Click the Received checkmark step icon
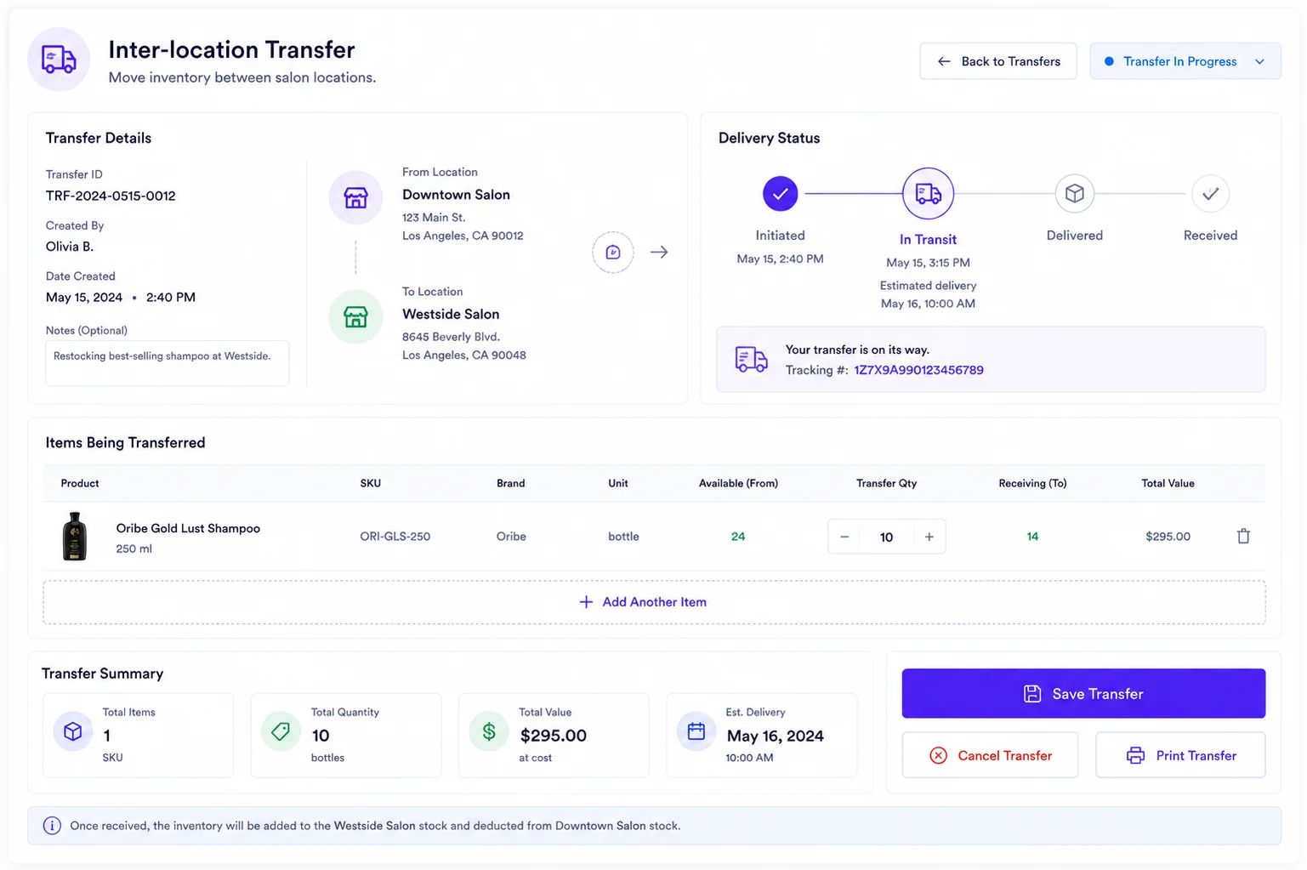Image resolution: width=1307 pixels, height=870 pixels. coord(1210,194)
